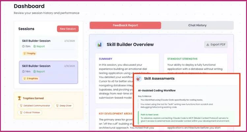Screen dimensions: 247x132
Task: Open Report link for the 2/12/2026 session
Action: click(x=39, y=46)
